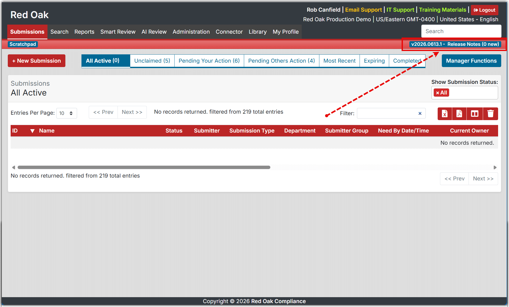The image size is (509, 307).
Task: Clear the Filter field with the X
Action: point(420,113)
